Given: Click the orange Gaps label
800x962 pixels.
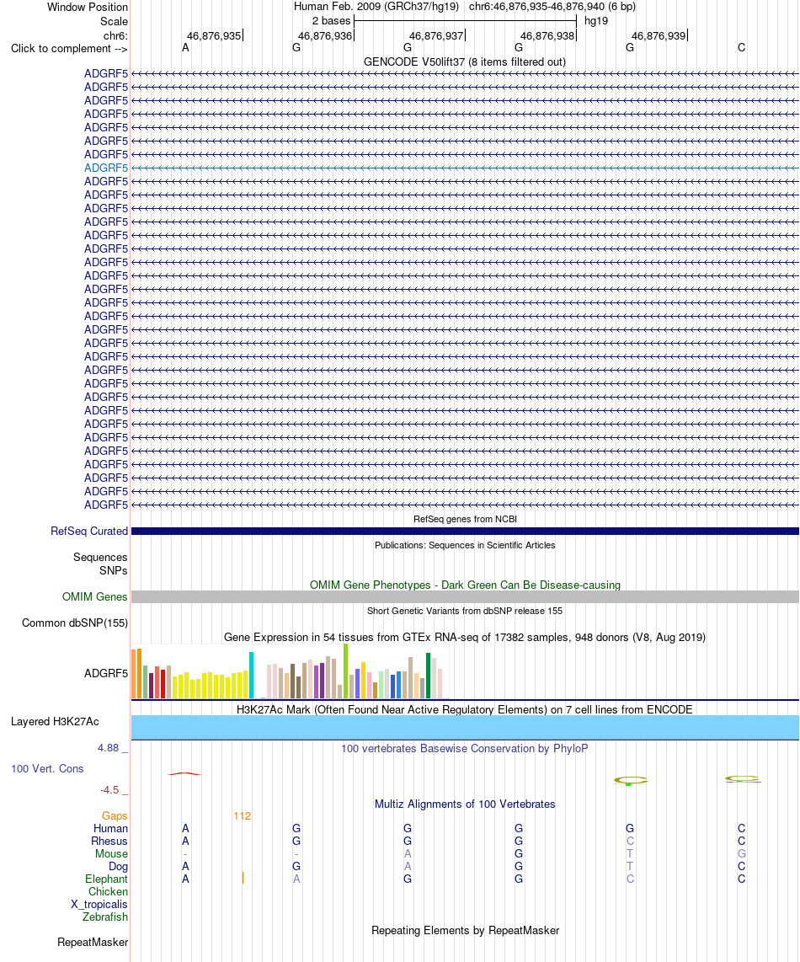Looking at the screenshot, I should coord(115,816).
